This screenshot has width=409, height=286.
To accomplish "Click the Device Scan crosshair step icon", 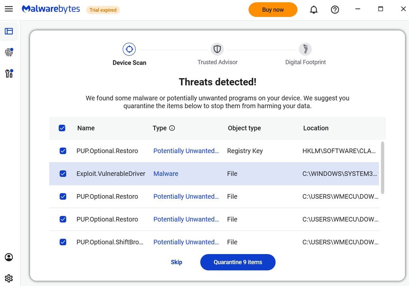I will 129,49.
